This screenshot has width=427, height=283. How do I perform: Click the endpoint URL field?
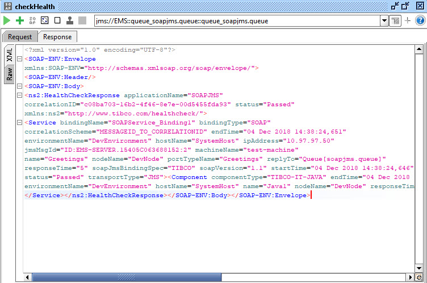(237, 21)
